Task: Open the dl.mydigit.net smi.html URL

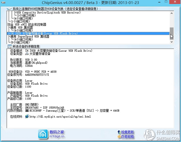Action: [x=60, y=116]
